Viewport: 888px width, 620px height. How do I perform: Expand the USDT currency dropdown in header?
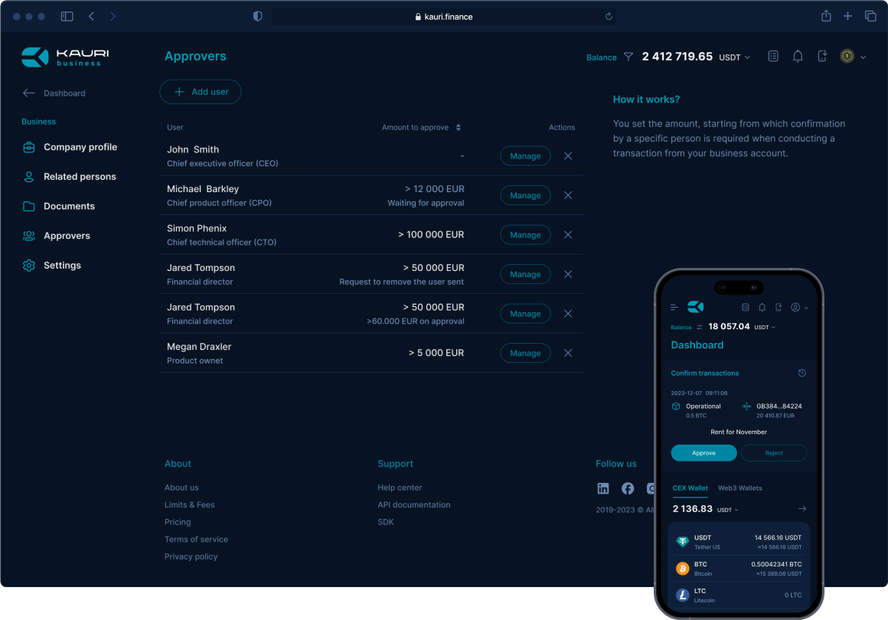pos(735,57)
